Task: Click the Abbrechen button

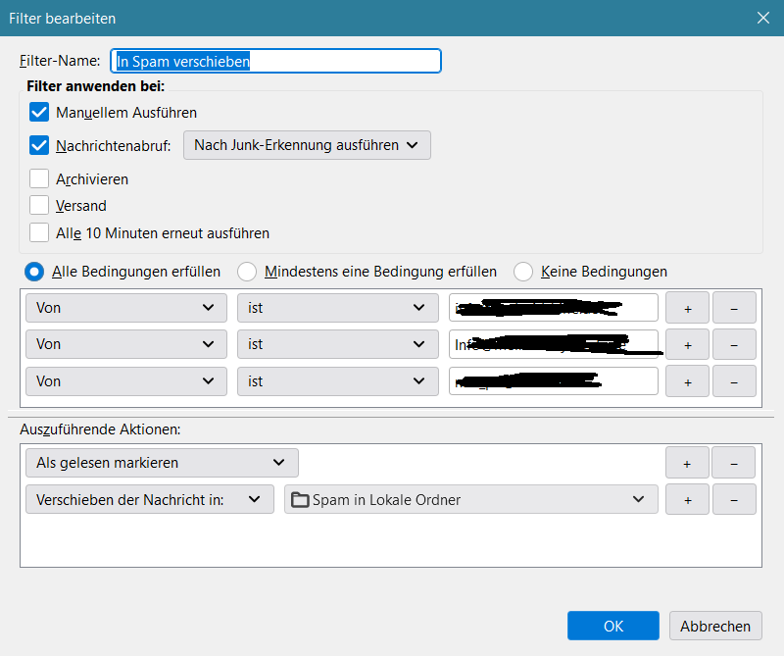Action: pyautogui.click(x=715, y=626)
